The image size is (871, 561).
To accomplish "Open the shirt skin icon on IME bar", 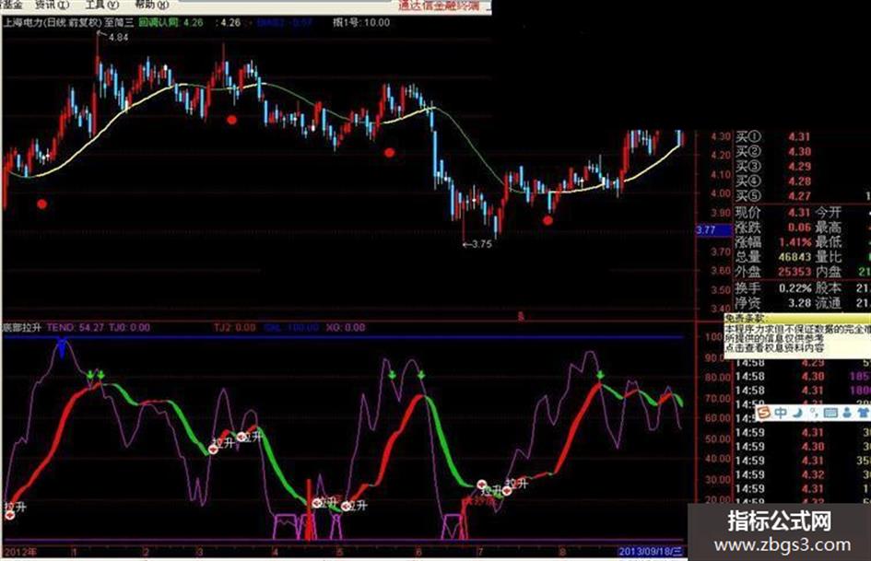I will [863, 413].
